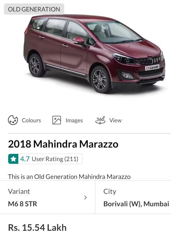This screenshot has width=171, height=235.
Task: Click the carwale logo on number plate
Action: (x=152, y=68)
